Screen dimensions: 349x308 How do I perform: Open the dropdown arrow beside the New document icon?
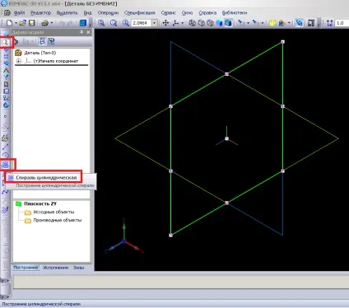[x=16, y=23]
